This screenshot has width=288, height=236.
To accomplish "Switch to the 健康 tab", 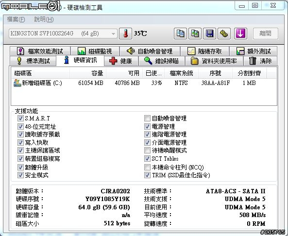I will (x=121, y=61).
